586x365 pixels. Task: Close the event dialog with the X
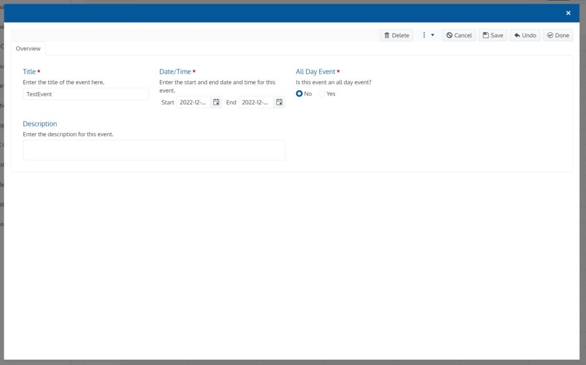568,13
